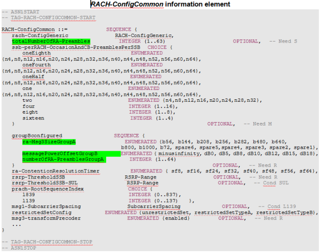Click the '-- TAG-RACH-CONFIGCOMMON-START' comment
The image size is (321, 252).
click(49, 18)
